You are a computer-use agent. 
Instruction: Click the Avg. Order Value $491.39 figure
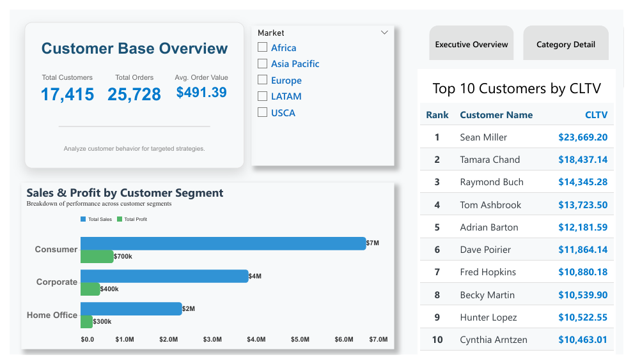201,93
